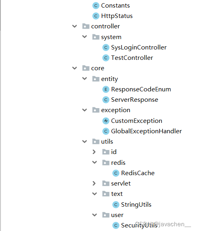197x231 pixels.
Task: Select the utils package label
Action: [107, 142]
